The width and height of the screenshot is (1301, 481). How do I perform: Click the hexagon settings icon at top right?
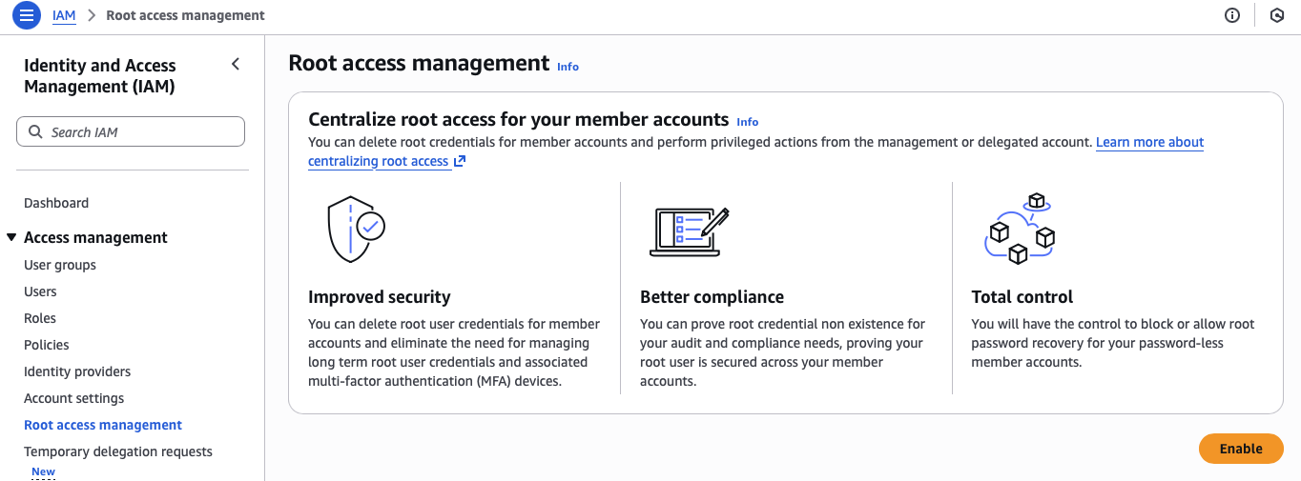(1277, 15)
